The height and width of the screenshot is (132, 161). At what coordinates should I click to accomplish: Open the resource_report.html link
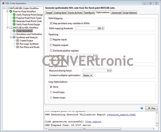click(121, 115)
